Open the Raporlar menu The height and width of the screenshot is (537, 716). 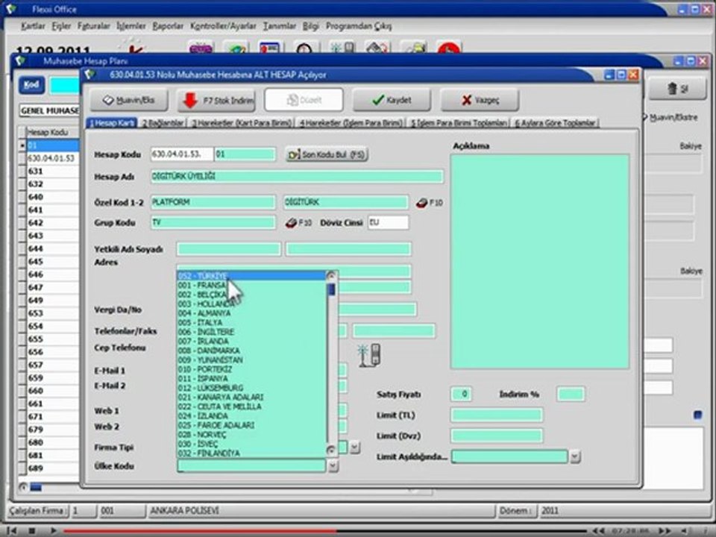coord(168,26)
